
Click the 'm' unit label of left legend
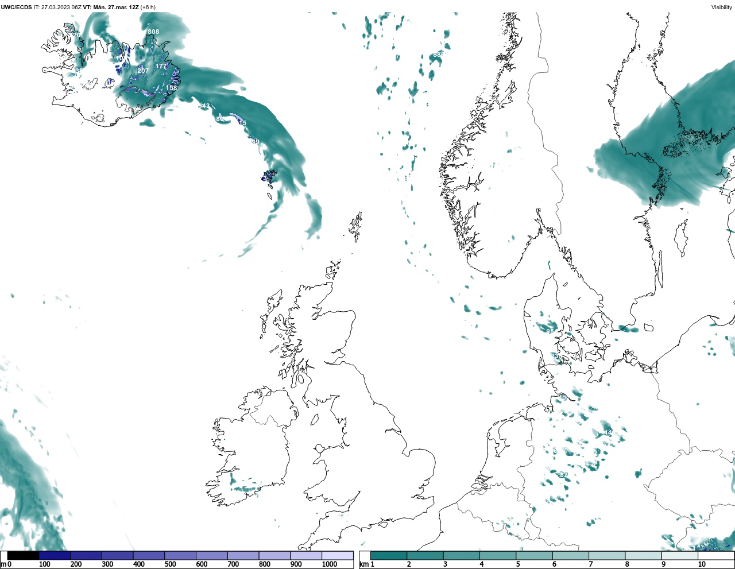click(3, 564)
